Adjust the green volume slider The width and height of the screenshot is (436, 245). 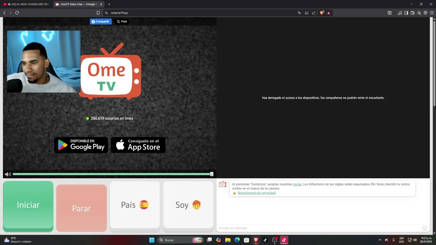(112, 174)
